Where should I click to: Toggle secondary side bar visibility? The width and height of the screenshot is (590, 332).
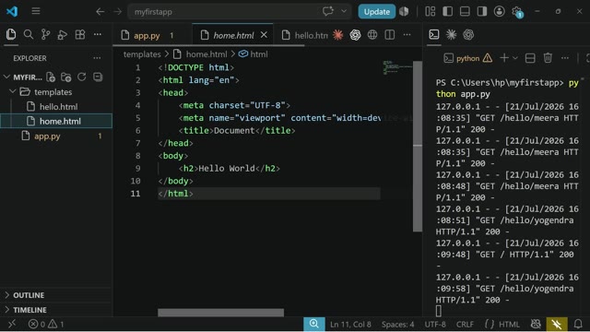tap(482, 11)
